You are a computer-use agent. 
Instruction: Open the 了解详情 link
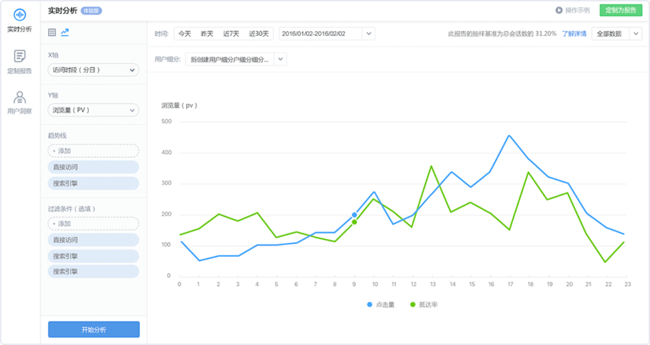pos(574,34)
